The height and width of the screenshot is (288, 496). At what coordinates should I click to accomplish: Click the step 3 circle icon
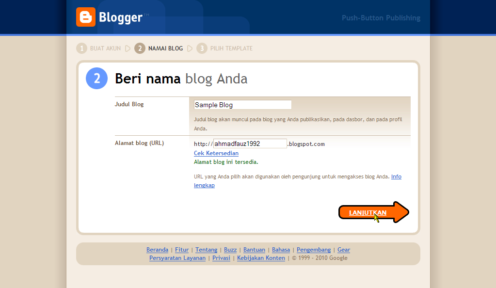[x=202, y=48]
